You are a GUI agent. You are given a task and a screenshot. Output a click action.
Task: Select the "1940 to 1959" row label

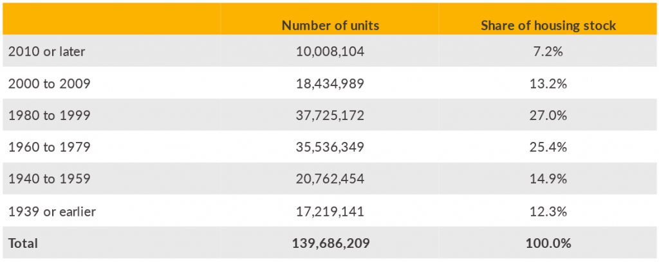49,179
